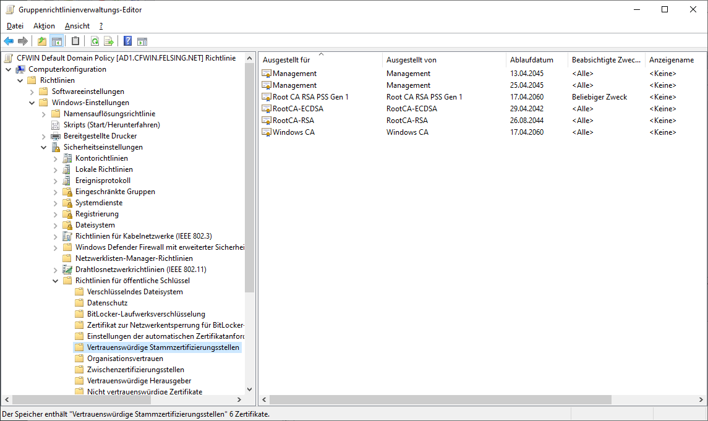Go up one level with folder icon
Image resolution: width=708 pixels, height=421 pixels.
pyautogui.click(x=41, y=41)
